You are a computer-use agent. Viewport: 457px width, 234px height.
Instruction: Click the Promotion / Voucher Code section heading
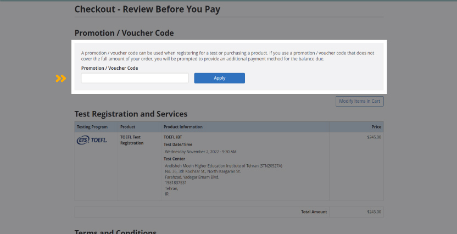point(124,33)
